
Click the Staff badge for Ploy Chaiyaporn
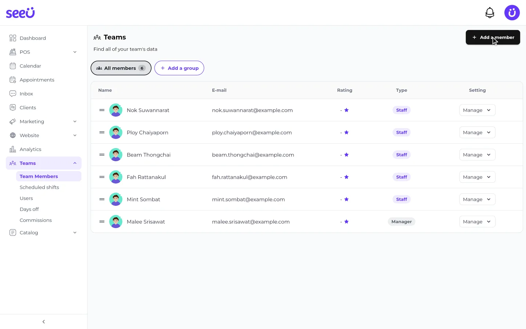(401, 132)
